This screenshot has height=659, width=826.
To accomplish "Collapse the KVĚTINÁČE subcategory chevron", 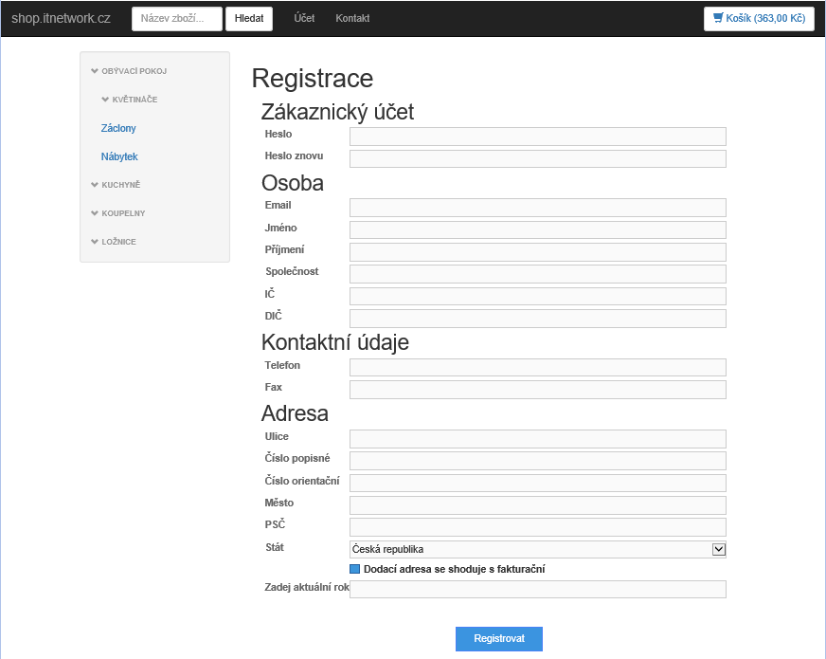I will pyautogui.click(x=104, y=99).
